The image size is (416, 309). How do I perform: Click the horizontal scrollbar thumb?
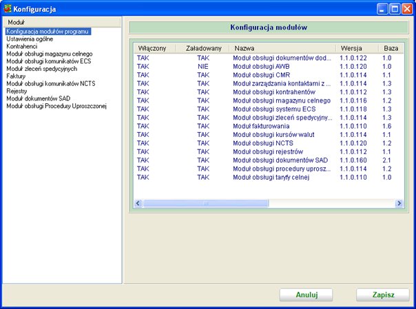pyautogui.click(x=206, y=203)
